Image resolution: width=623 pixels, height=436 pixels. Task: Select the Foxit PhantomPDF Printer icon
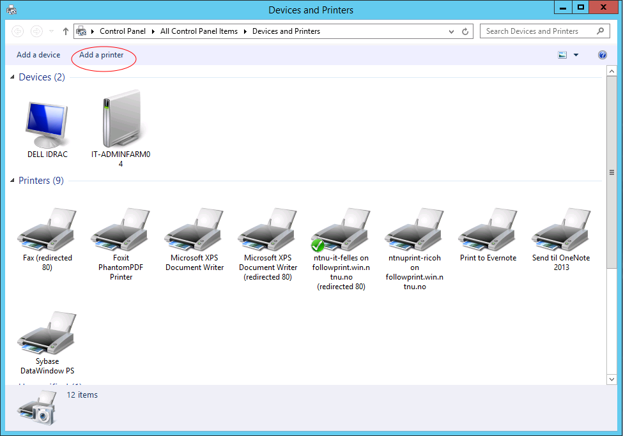[x=121, y=230]
